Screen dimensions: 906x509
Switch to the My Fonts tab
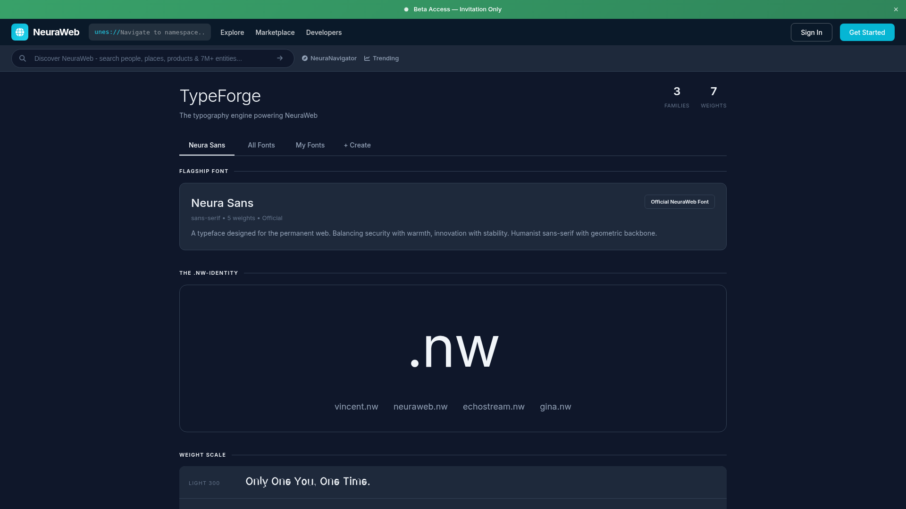click(310, 145)
